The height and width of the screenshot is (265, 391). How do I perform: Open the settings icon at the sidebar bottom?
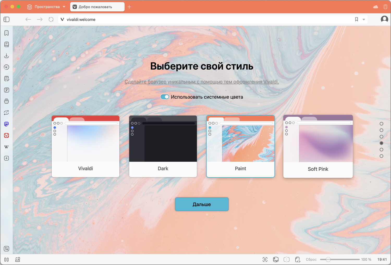coord(7,249)
